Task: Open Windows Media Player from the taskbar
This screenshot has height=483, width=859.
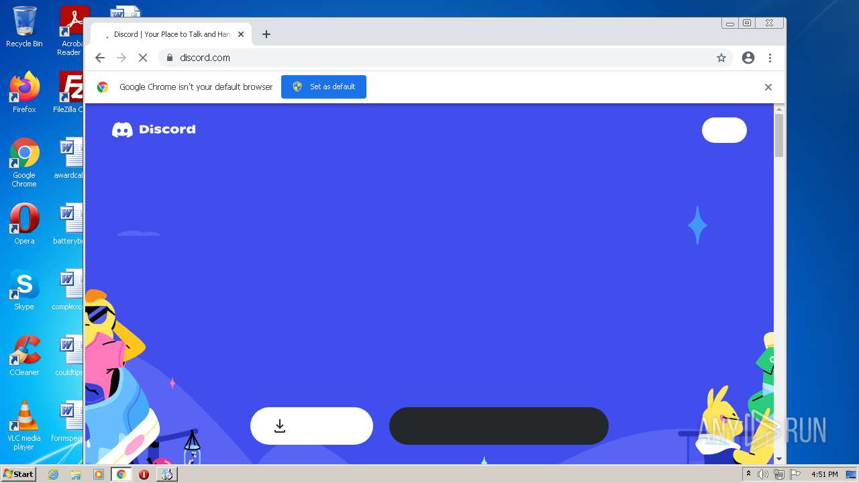Action: (99, 474)
